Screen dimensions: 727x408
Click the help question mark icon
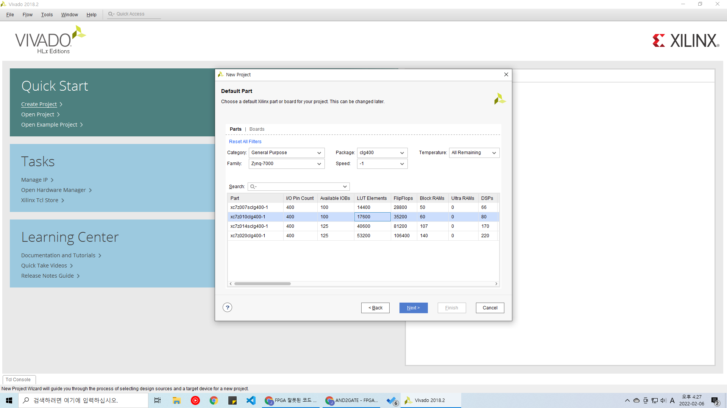tap(227, 308)
